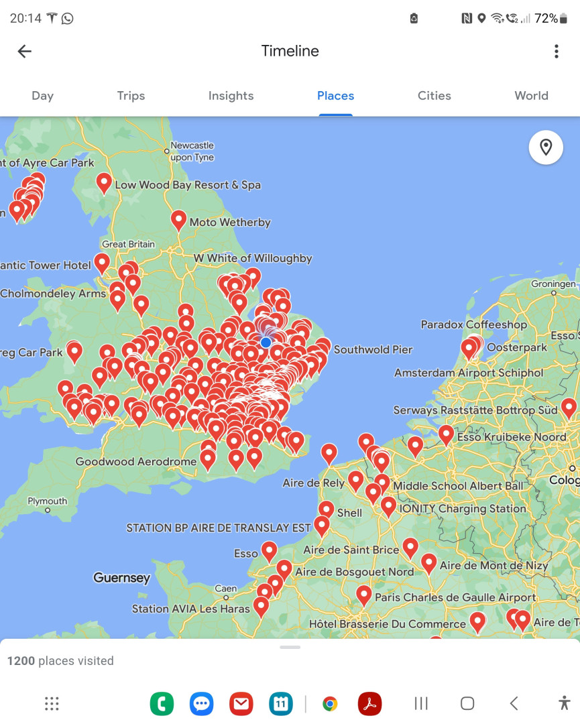Tap the home navigation button
580x724 pixels.
click(x=467, y=704)
